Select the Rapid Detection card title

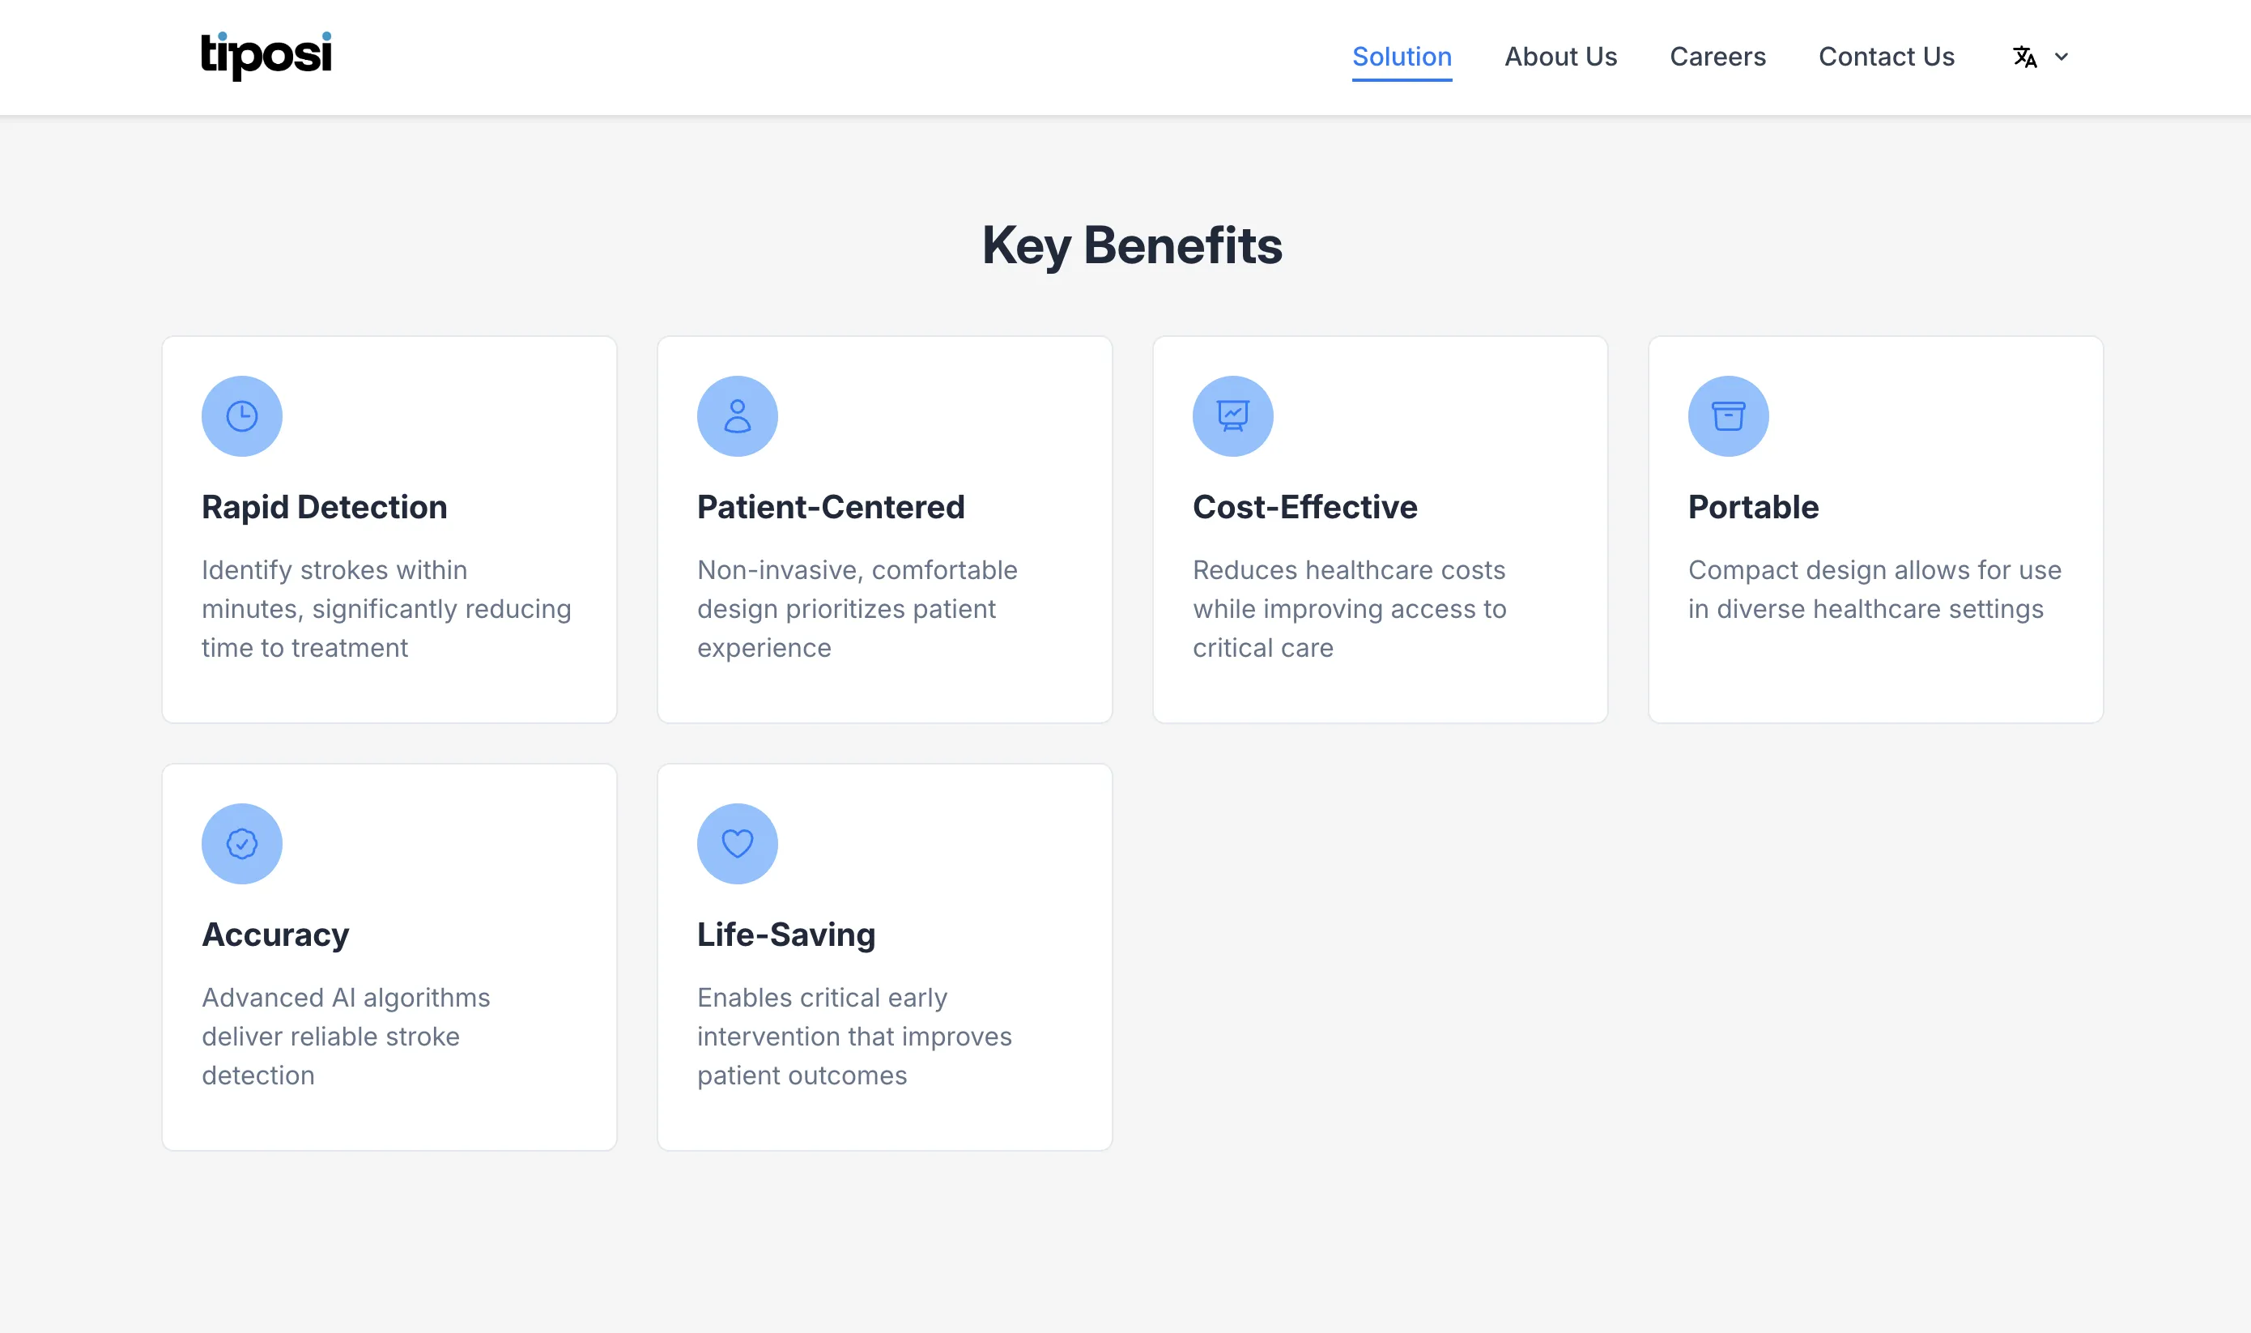click(x=324, y=507)
